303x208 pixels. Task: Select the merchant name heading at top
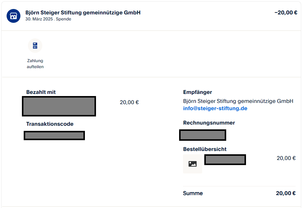pos(83,13)
